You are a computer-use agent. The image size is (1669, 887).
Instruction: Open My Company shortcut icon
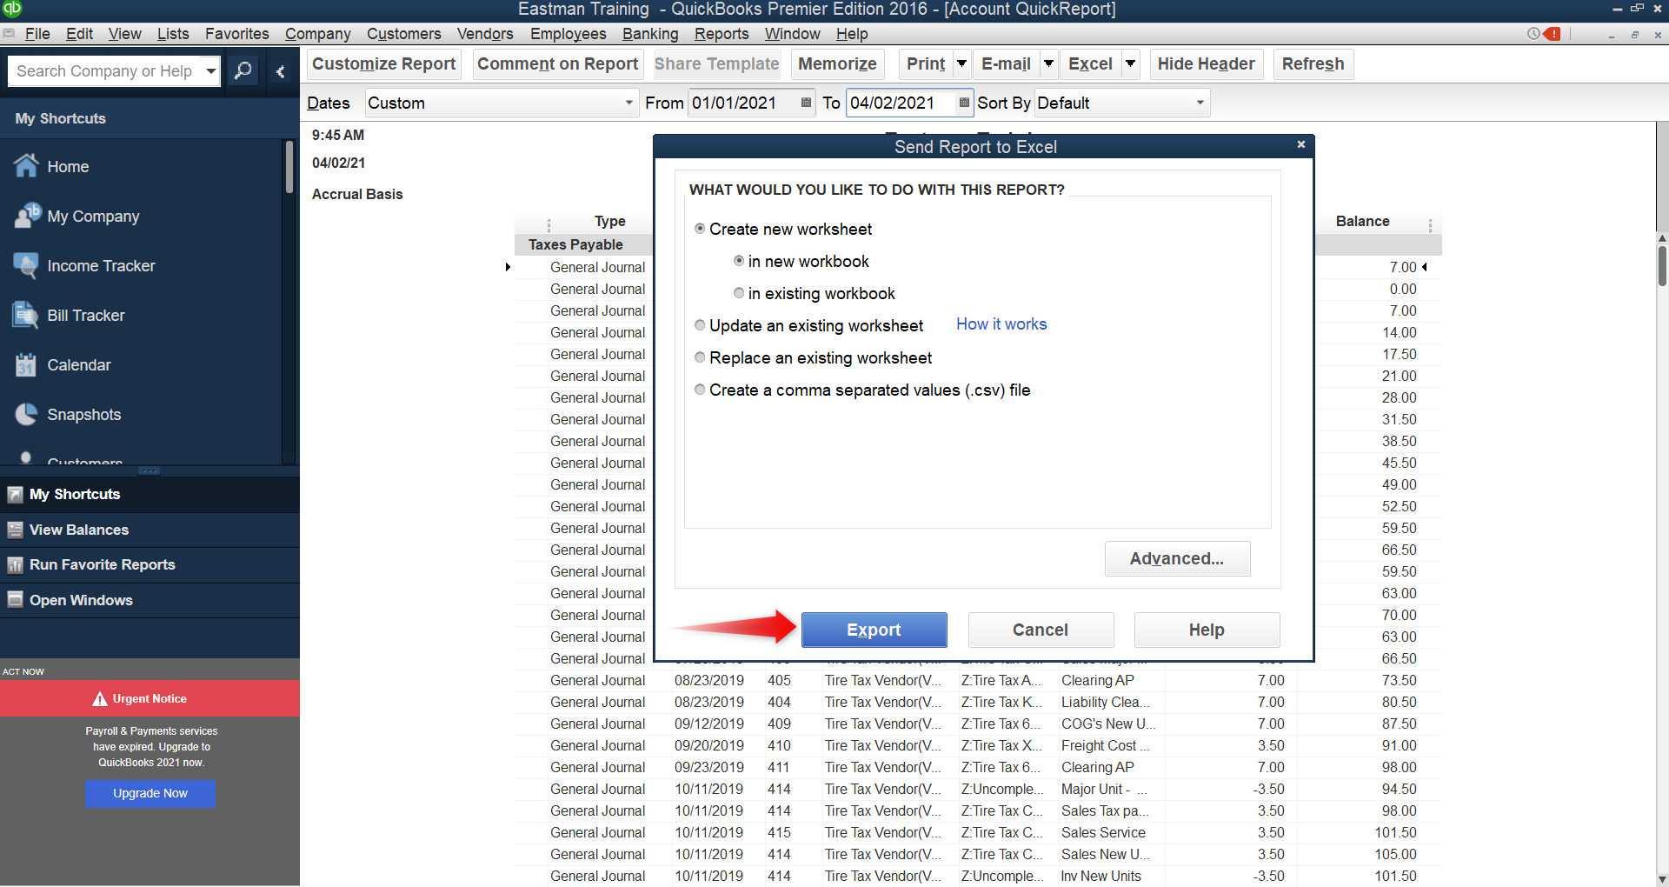(x=26, y=216)
